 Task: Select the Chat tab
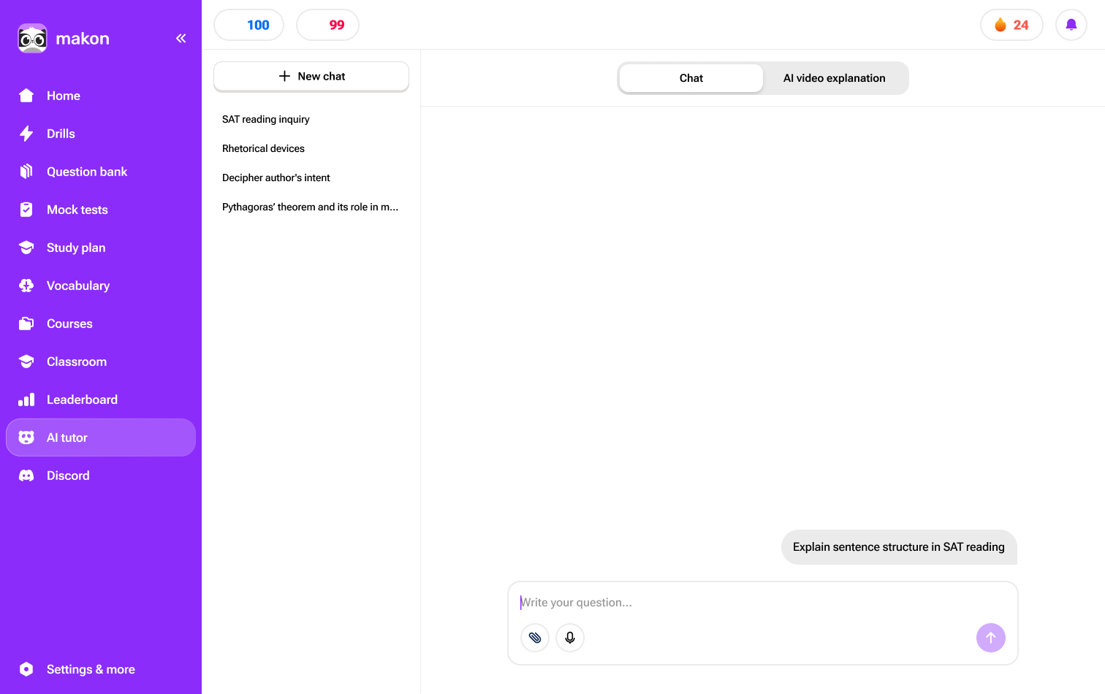tap(691, 77)
